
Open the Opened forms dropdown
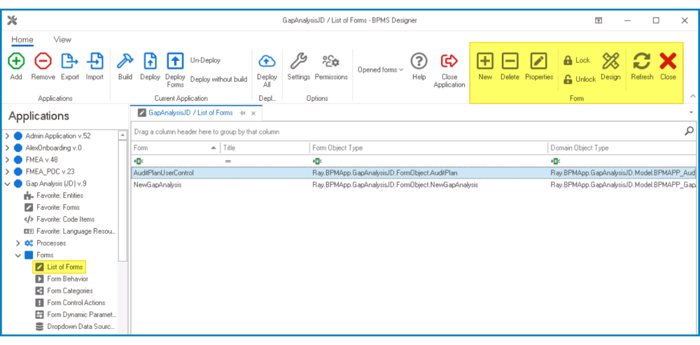coord(380,70)
